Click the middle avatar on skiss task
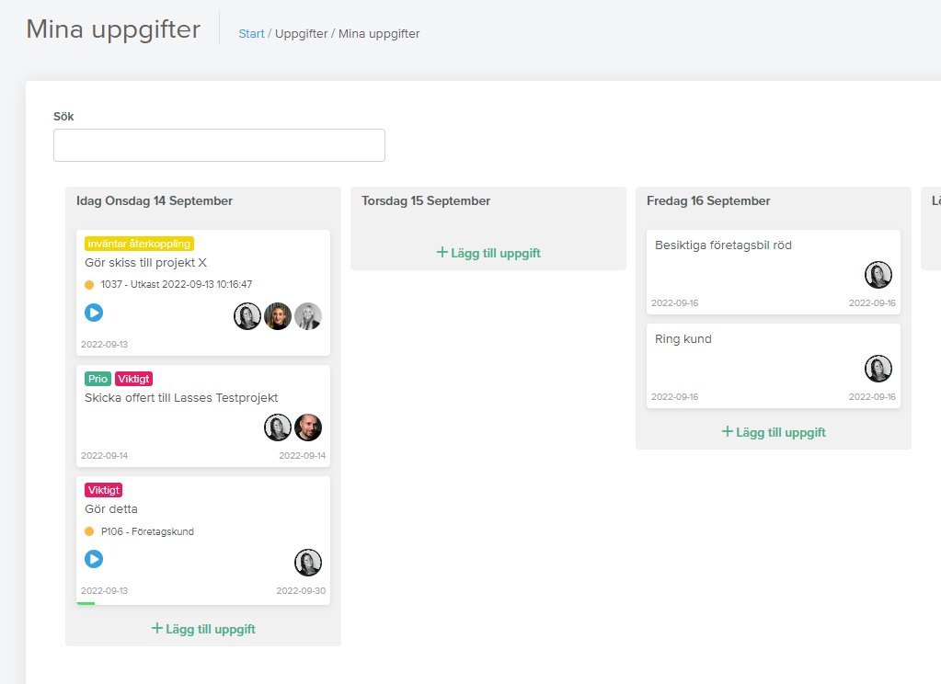The image size is (941, 684). (x=278, y=316)
